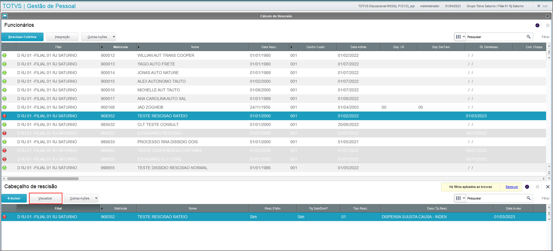Click green status icon for matricula 998855
The width and height of the screenshot is (553, 251).
pos(4,168)
